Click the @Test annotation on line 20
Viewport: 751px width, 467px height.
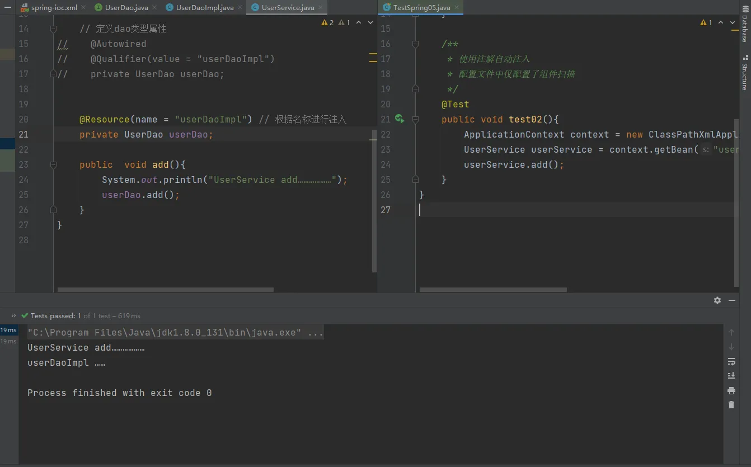[455, 104]
